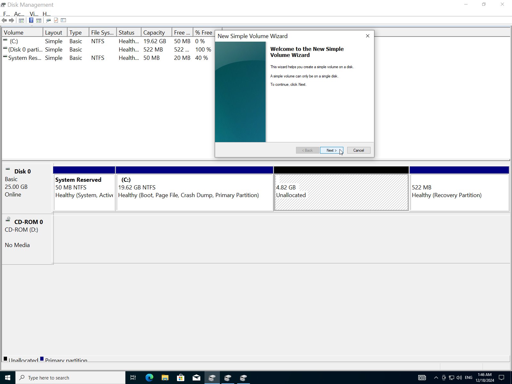Click the Back arrow toolbar icon
The image size is (512, 384).
pos(4,20)
